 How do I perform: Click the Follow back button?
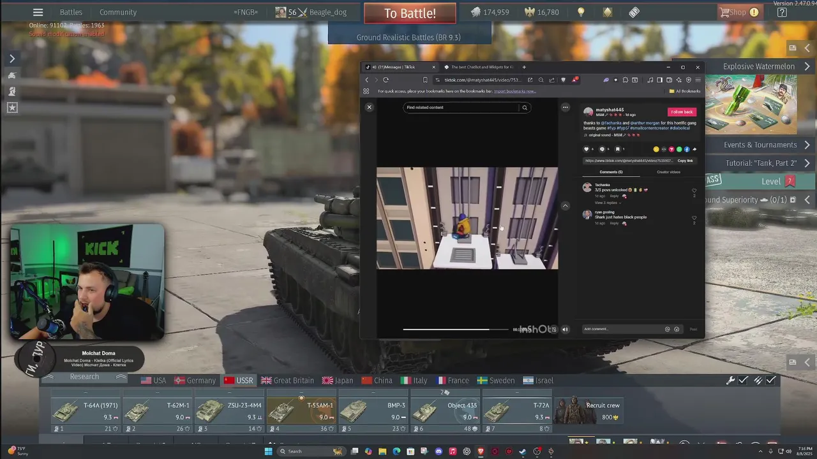[x=682, y=112]
